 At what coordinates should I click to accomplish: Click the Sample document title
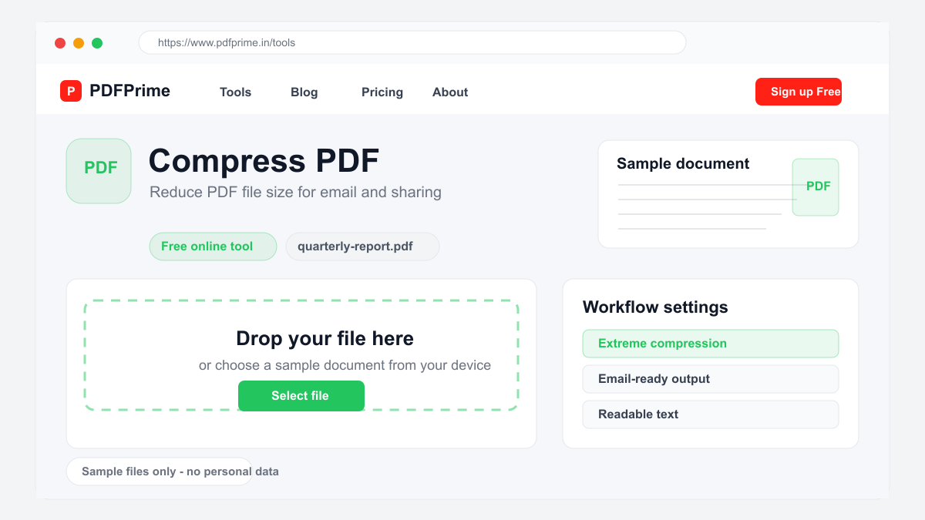683,163
